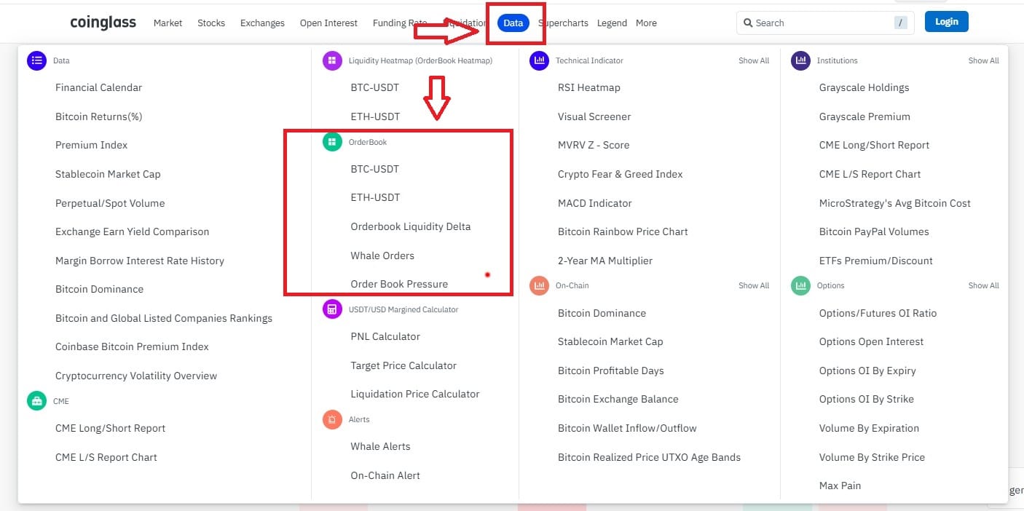Open the Stocks menu
The width and height of the screenshot is (1024, 511).
pos(211,23)
